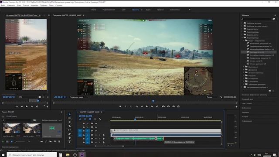
Task: Add marker from timeline header
Action: pyautogui.click(x=95, y=119)
